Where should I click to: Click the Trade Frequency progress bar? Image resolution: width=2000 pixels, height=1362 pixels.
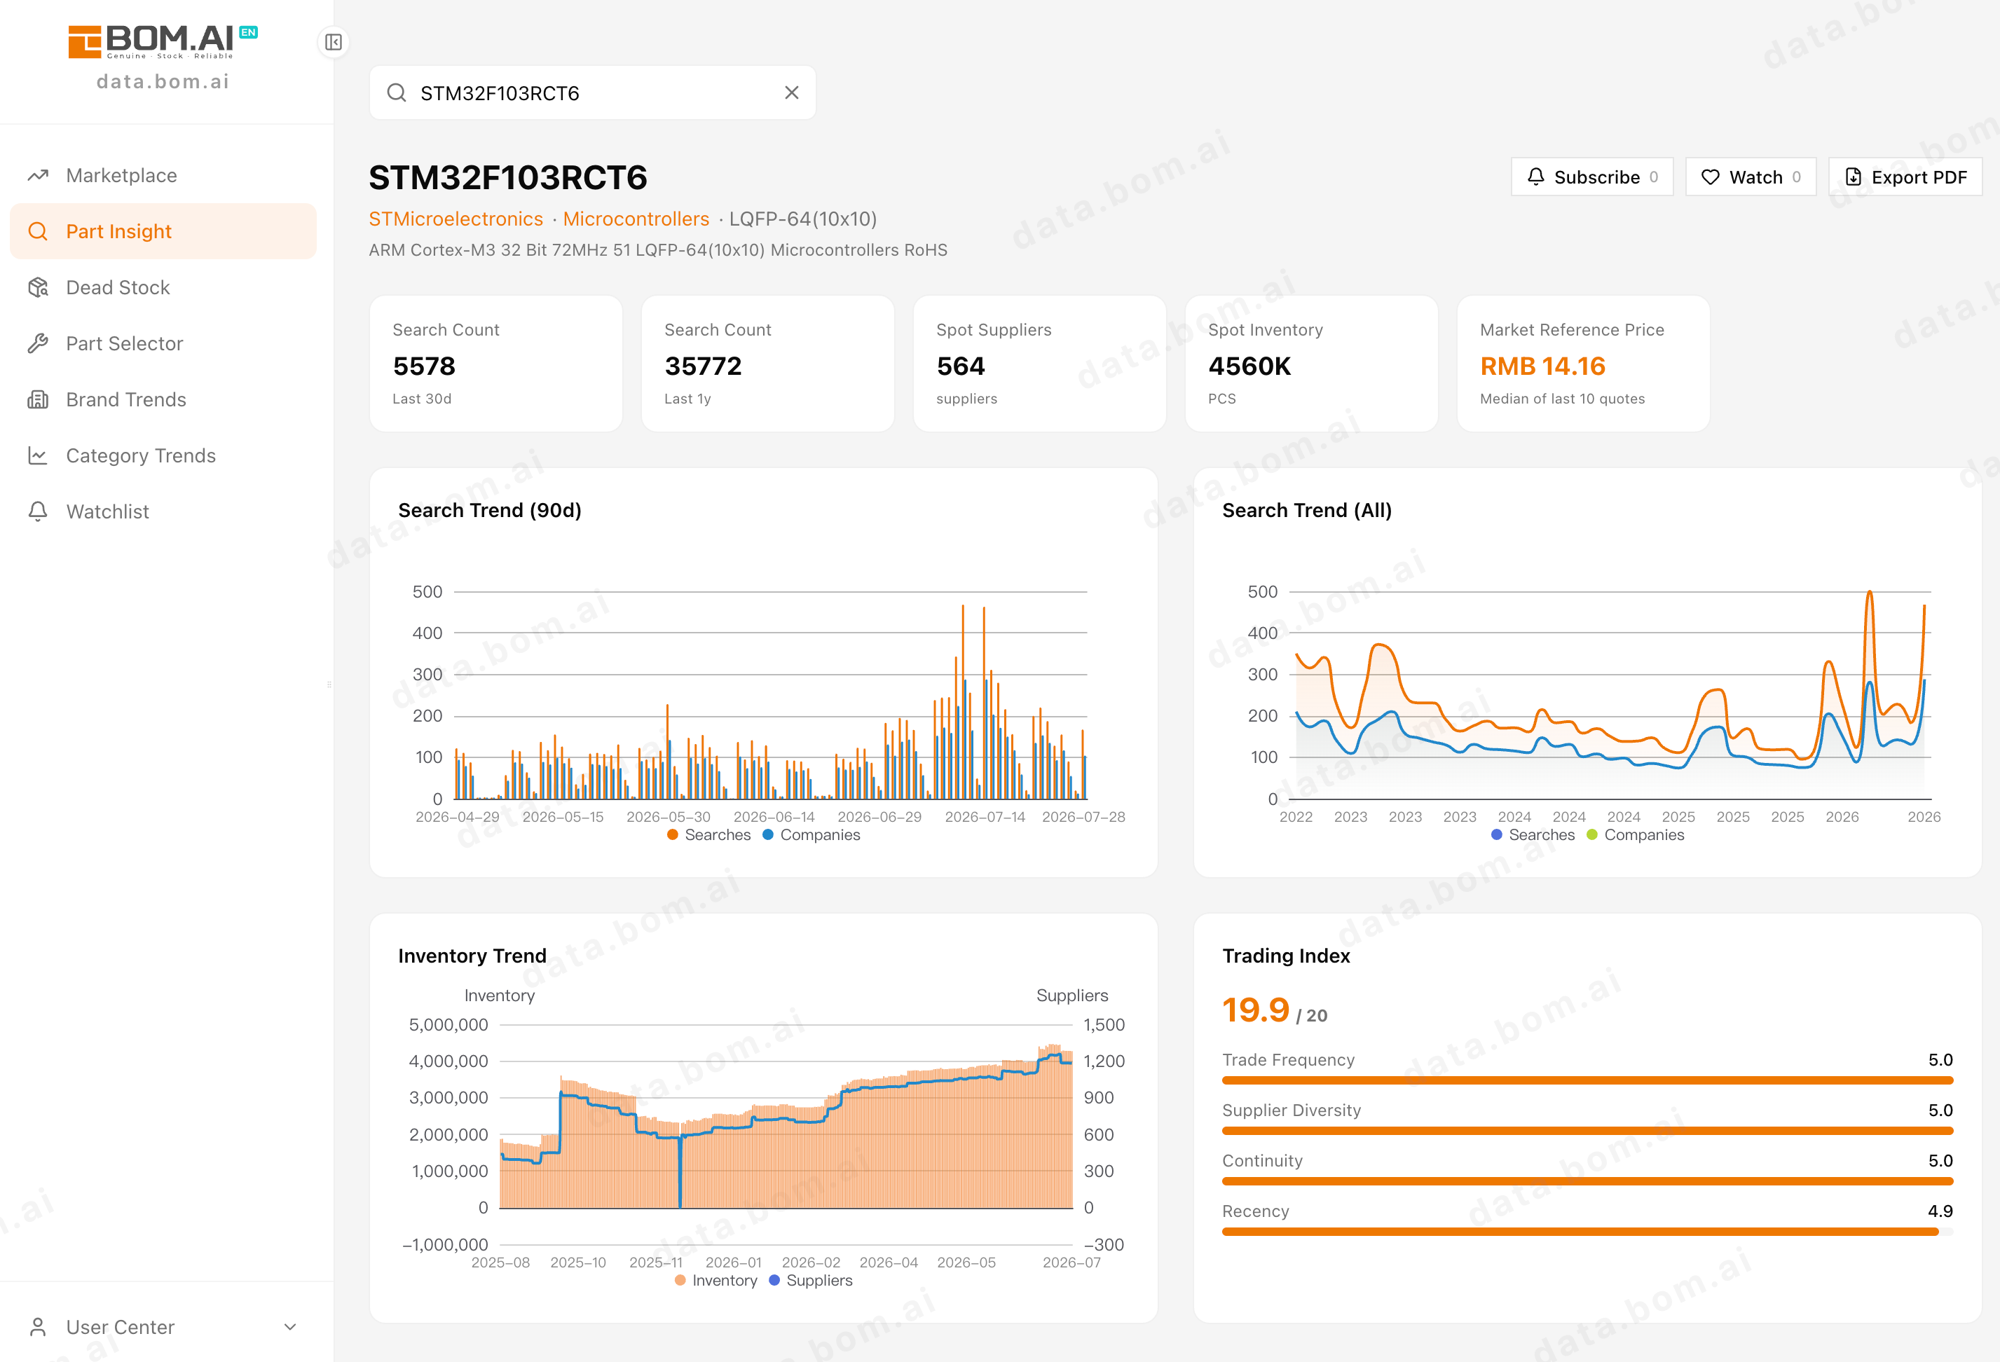(1587, 1080)
